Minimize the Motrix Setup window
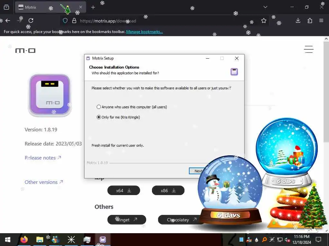The height and width of the screenshot is (246, 329). pyautogui.click(x=208, y=58)
